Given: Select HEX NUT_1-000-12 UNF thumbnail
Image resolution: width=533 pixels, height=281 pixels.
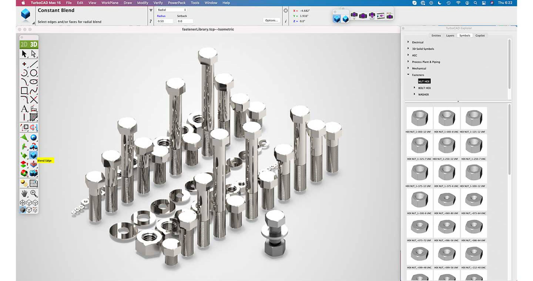Looking at the screenshot, I should tap(419, 118).
